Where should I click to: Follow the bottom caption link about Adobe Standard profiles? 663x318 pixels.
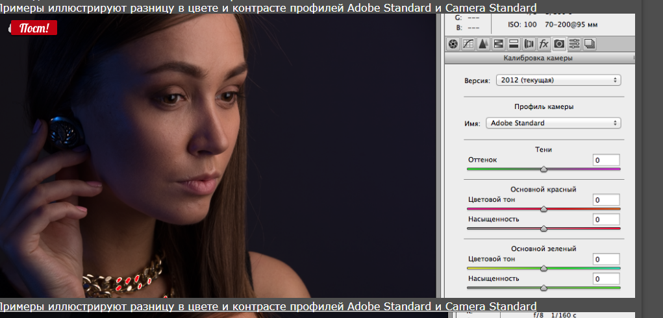coord(268,306)
